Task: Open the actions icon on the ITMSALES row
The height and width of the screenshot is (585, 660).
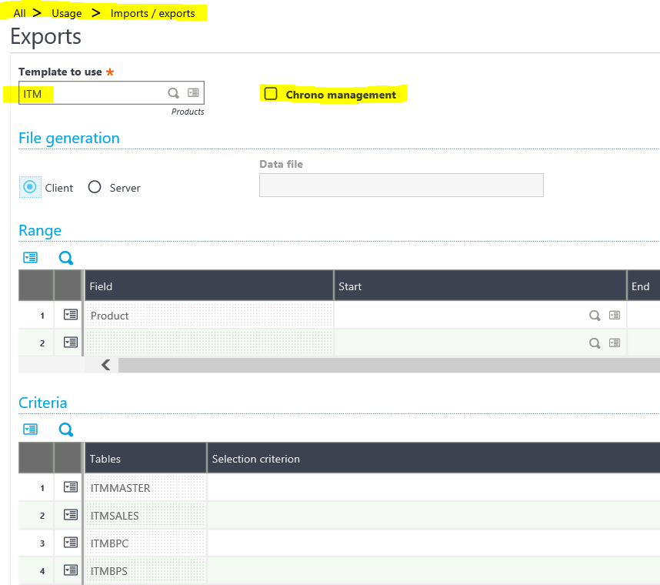Action: (68, 515)
